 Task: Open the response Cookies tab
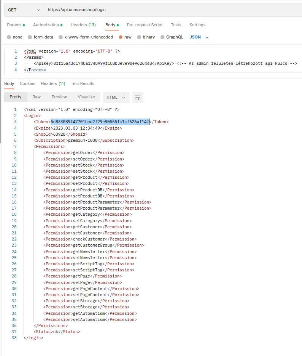27,84
